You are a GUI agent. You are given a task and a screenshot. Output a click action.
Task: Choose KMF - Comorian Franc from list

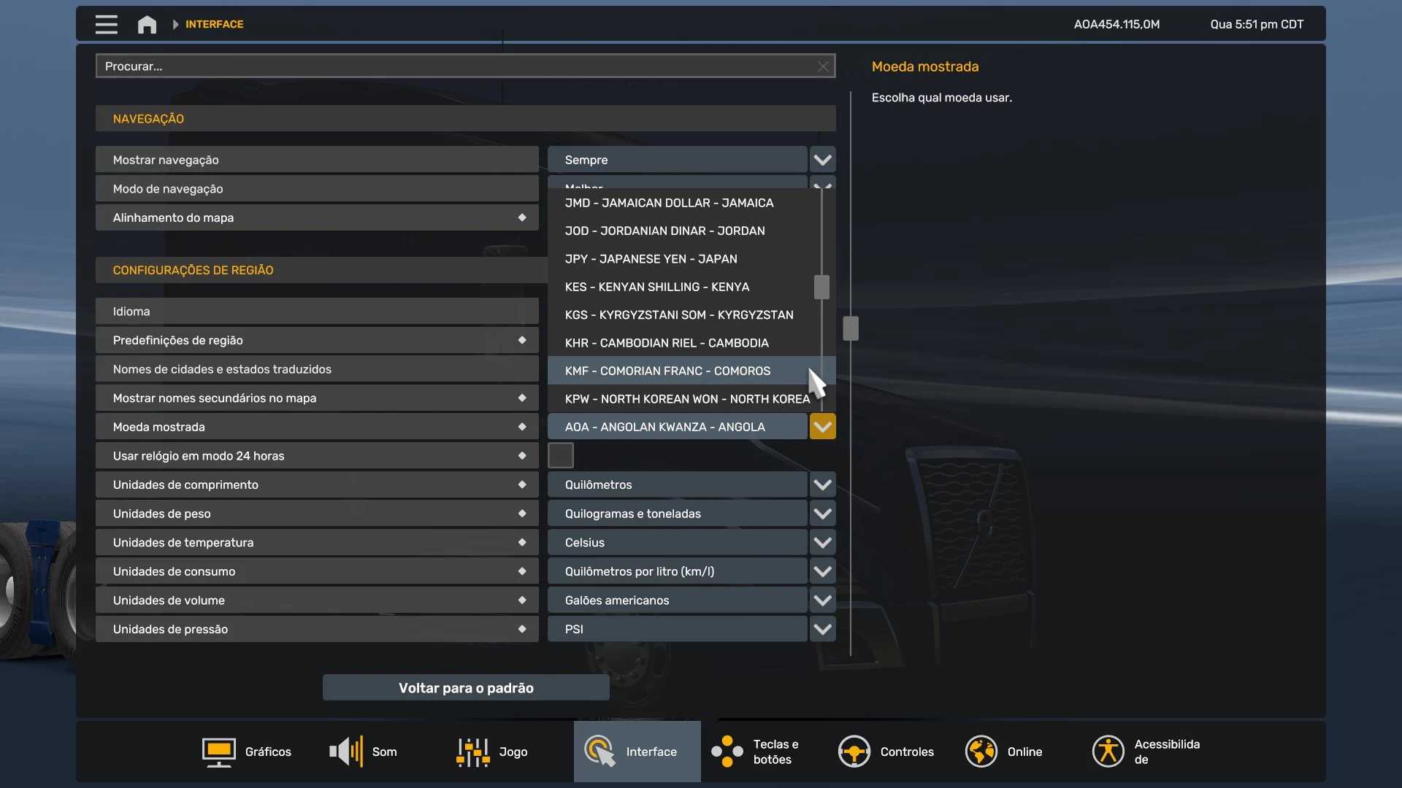(667, 371)
